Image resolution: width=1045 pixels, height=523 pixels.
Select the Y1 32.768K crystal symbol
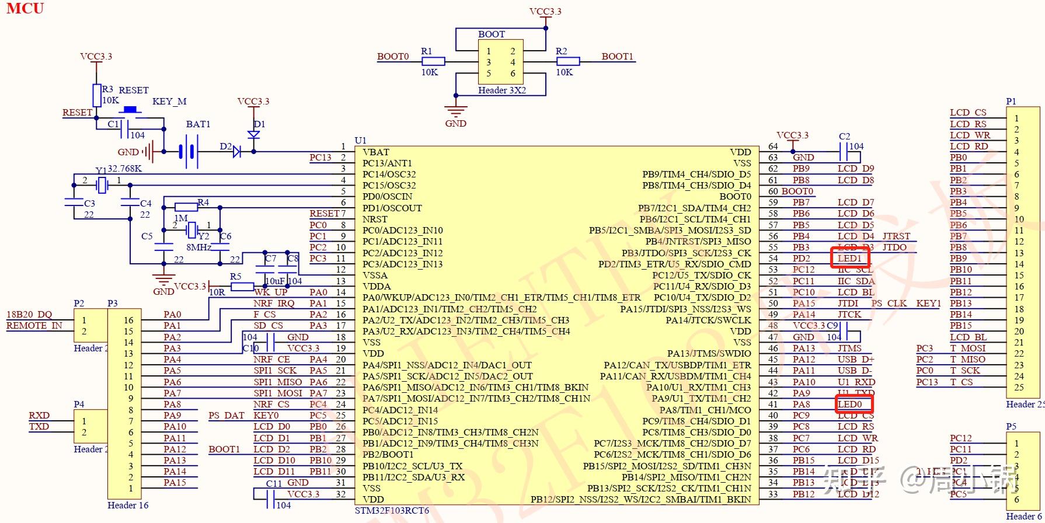tap(102, 186)
